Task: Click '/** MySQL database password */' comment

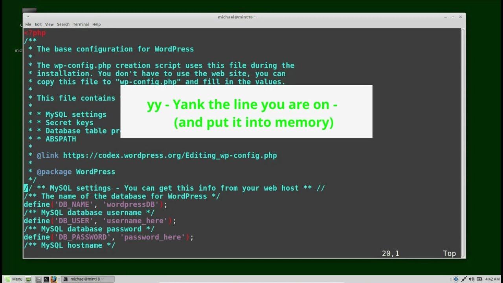Action: pos(89,229)
